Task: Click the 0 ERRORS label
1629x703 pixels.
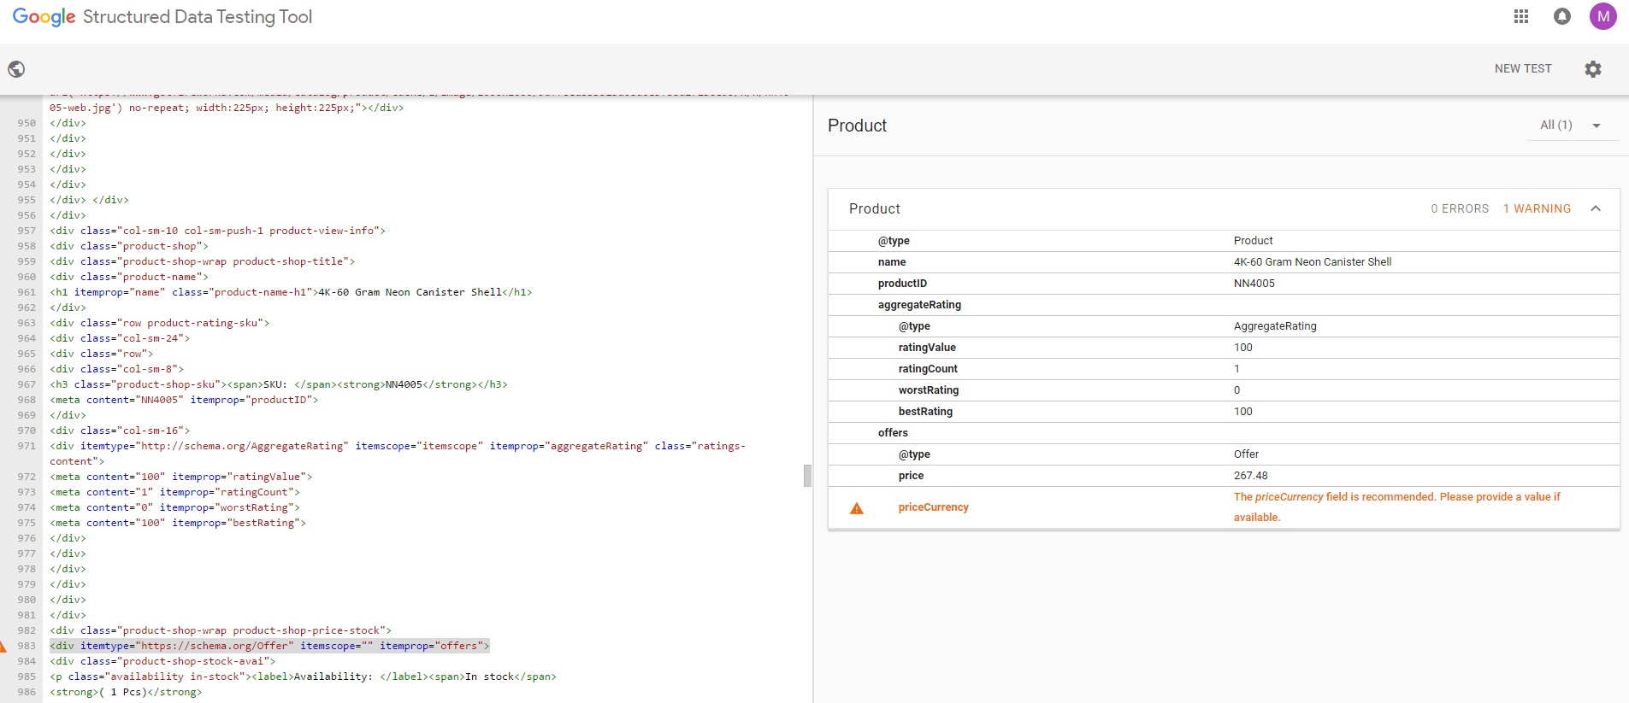Action: (x=1460, y=208)
